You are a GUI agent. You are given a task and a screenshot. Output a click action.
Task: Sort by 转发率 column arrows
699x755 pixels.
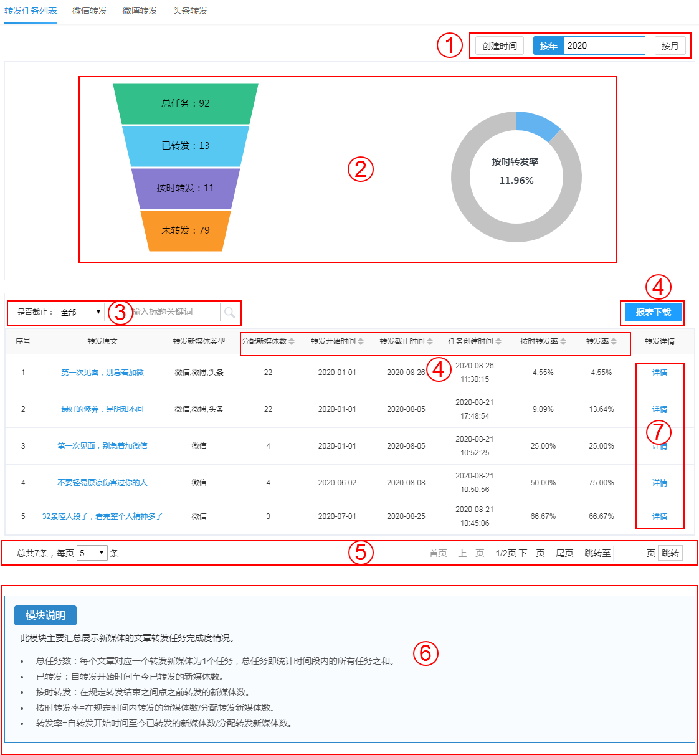pyautogui.click(x=614, y=341)
